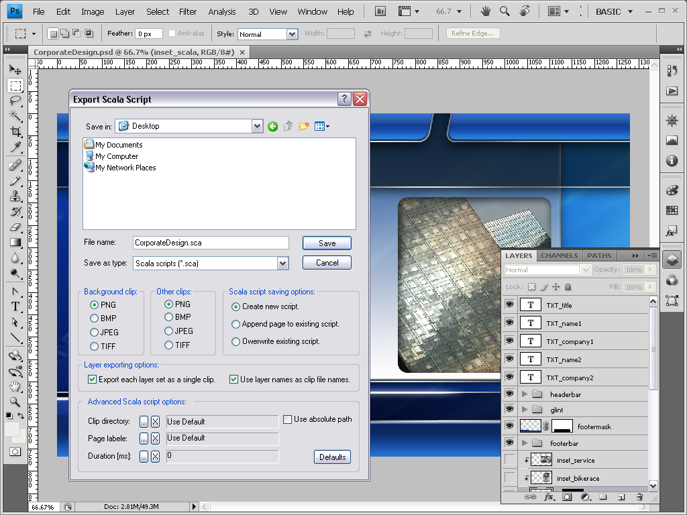The width and height of the screenshot is (687, 515).
Task: Select the Move tool
Action: (x=15, y=70)
